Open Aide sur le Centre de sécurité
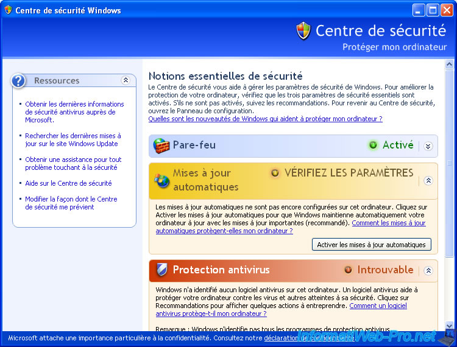Viewport: 457px width, 347px height. (x=68, y=183)
